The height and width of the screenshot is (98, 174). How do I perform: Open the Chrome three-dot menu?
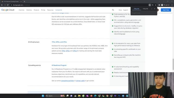point(172,5)
